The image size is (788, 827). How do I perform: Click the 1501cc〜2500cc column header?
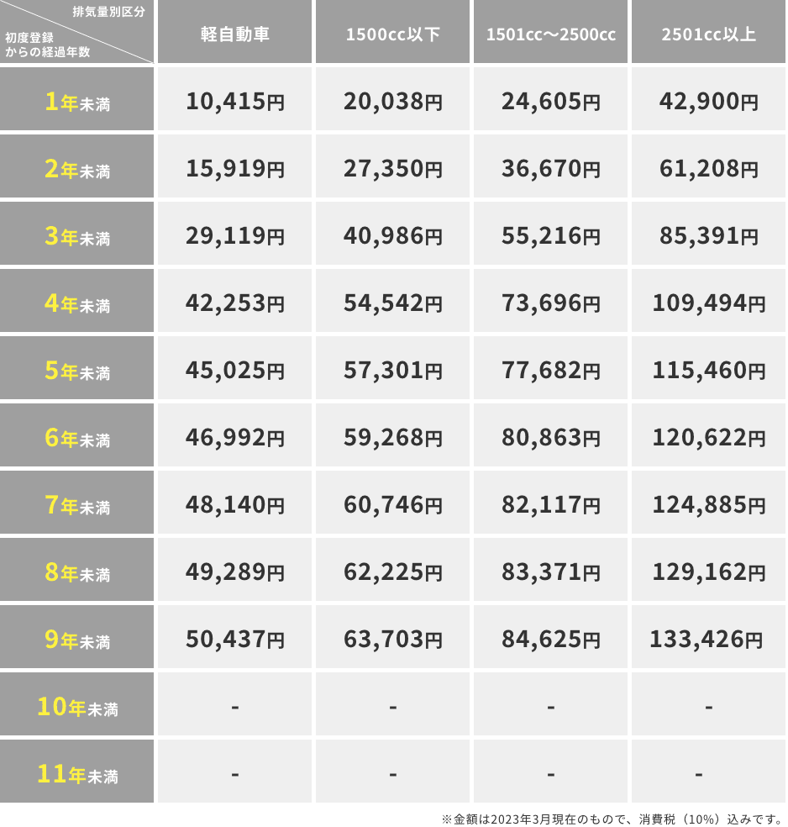550,34
